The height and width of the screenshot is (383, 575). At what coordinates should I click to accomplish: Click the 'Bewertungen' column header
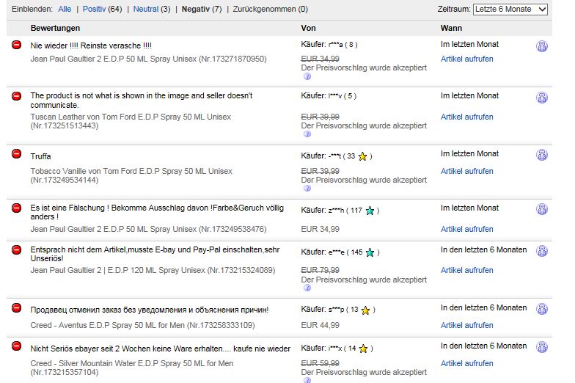(x=55, y=28)
